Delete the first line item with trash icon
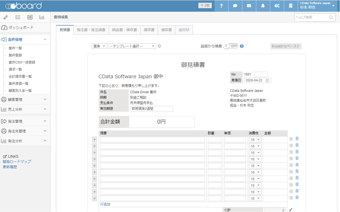 [x=297, y=139]
